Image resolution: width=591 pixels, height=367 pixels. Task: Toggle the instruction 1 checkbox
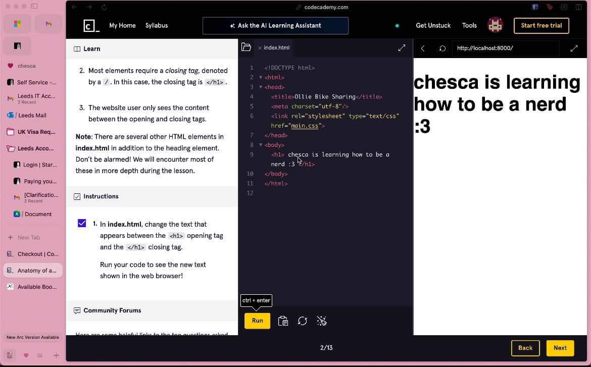82,223
